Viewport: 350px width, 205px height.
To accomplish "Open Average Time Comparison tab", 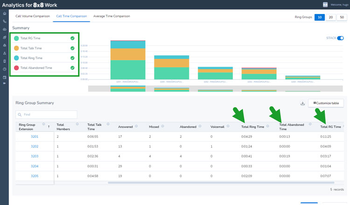I will [x=112, y=16].
